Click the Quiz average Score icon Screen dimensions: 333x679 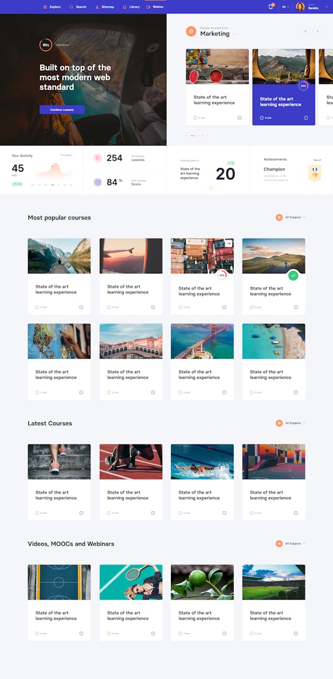point(98,182)
